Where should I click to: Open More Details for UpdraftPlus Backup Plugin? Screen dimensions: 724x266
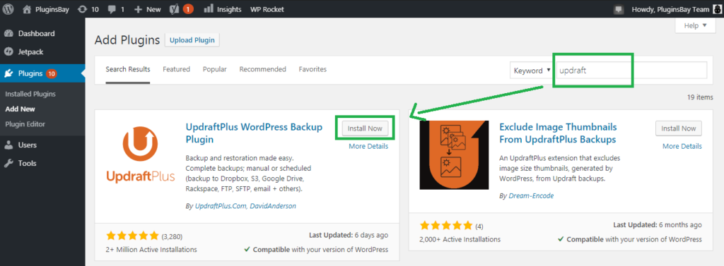(368, 147)
